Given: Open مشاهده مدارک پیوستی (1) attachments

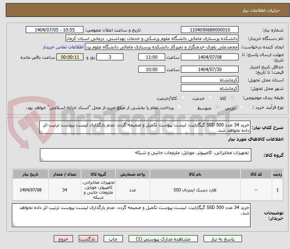Looking at the screenshot, I should pyautogui.click(x=163, y=239).
